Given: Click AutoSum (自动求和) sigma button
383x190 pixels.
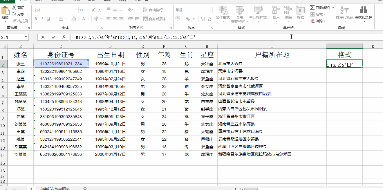Looking at the screenshot, I should pos(320,8).
